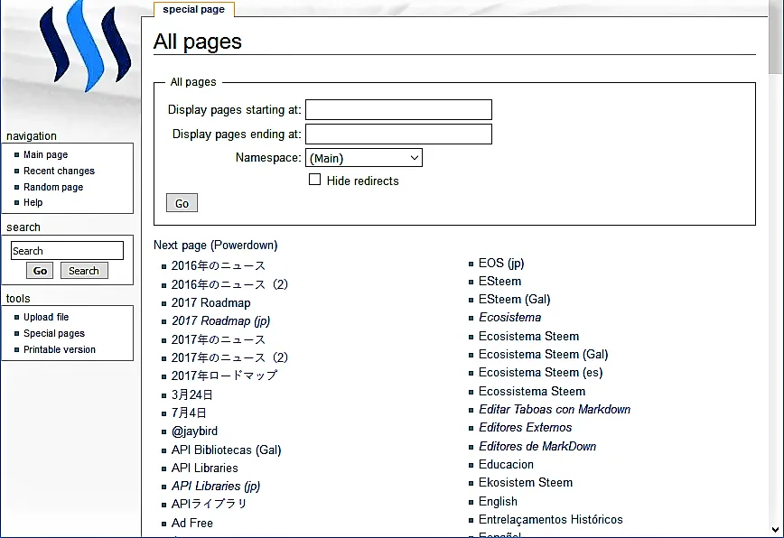The image size is (784, 538).
Task: Open the Ecosistema redirect link
Action: (510, 317)
